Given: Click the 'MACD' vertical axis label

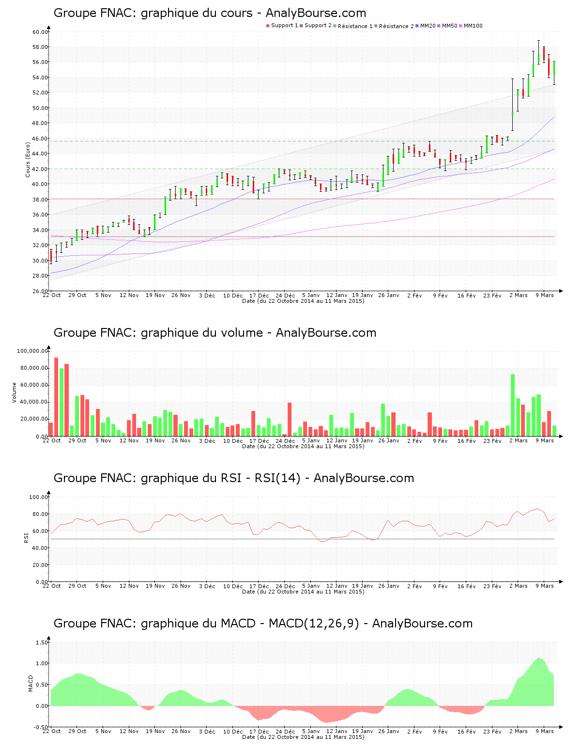Looking at the screenshot, I should point(31,683).
